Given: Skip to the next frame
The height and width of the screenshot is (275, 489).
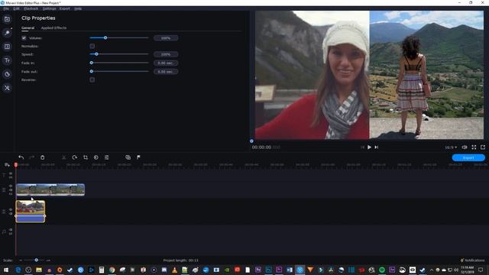Looking at the screenshot, I should pos(377,147).
